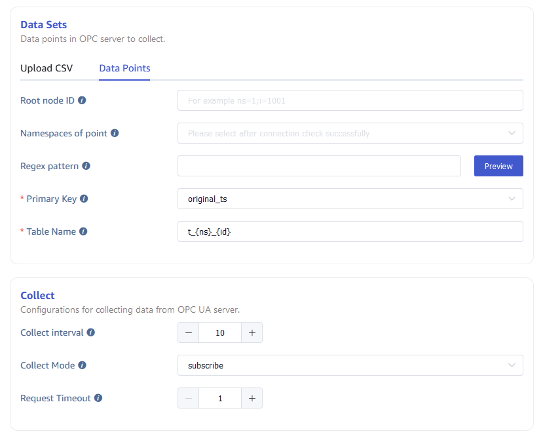
Task: Click info icon next to Regex pattern
Action: point(86,166)
